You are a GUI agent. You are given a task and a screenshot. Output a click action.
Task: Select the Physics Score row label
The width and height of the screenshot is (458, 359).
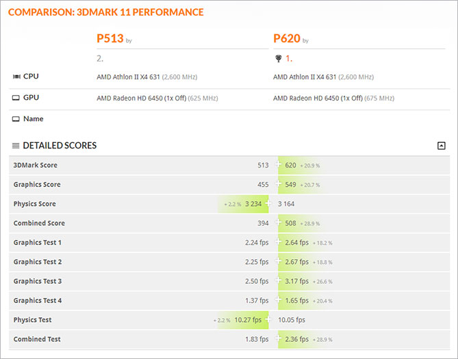point(34,204)
